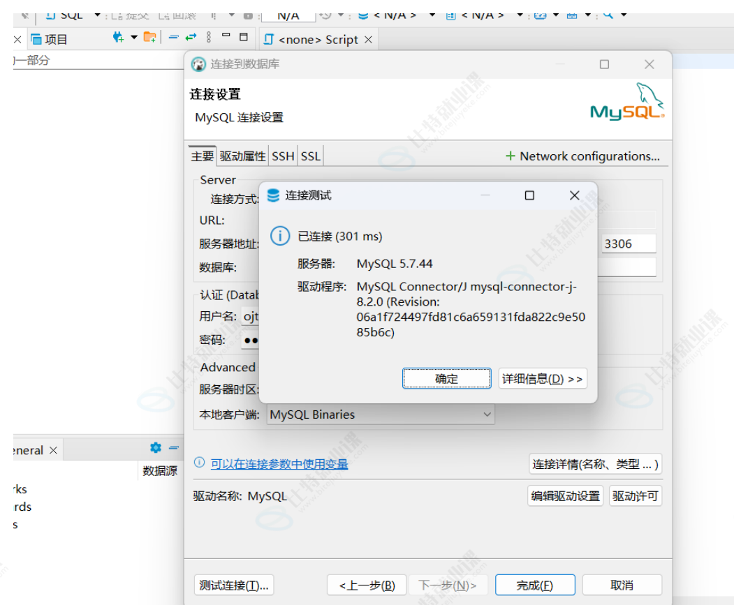Click the 数据库 input field
Screen dimensions: 734x605
pyautogui.click(x=629, y=267)
